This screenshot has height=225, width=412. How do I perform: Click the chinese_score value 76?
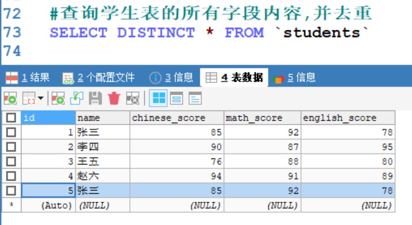(x=177, y=161)
